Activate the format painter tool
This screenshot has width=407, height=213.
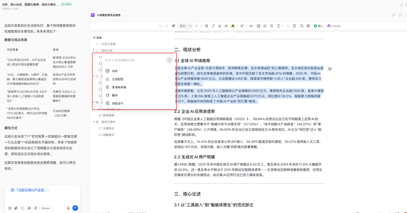point(173,26)
